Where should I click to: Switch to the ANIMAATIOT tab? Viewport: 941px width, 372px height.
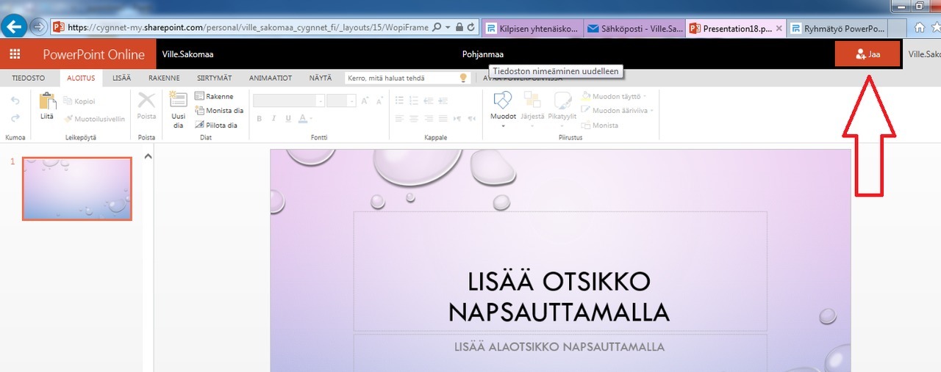click(x=271, y=78)
